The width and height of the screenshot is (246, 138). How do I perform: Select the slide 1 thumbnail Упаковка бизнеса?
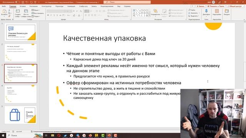point(20,32)
